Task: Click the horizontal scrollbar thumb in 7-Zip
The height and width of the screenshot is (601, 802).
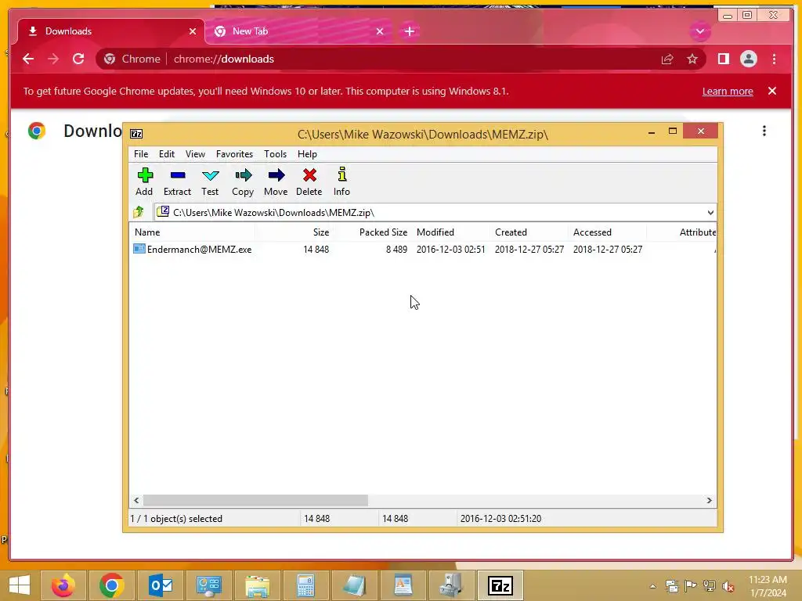Action: click(255, 500)
